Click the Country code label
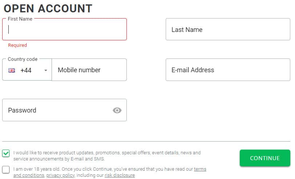Screen dimensions: 295x179 [23, 59]
